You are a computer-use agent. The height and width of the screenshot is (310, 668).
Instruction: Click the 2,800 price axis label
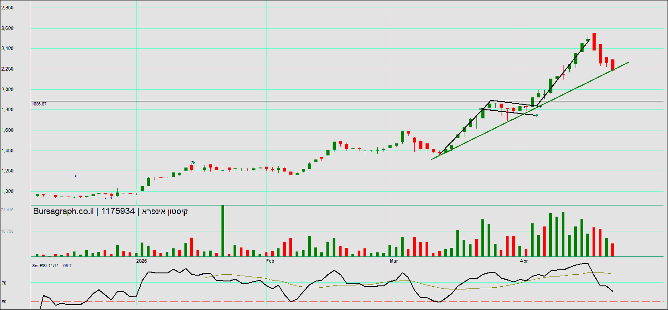(x=7, y=8)
